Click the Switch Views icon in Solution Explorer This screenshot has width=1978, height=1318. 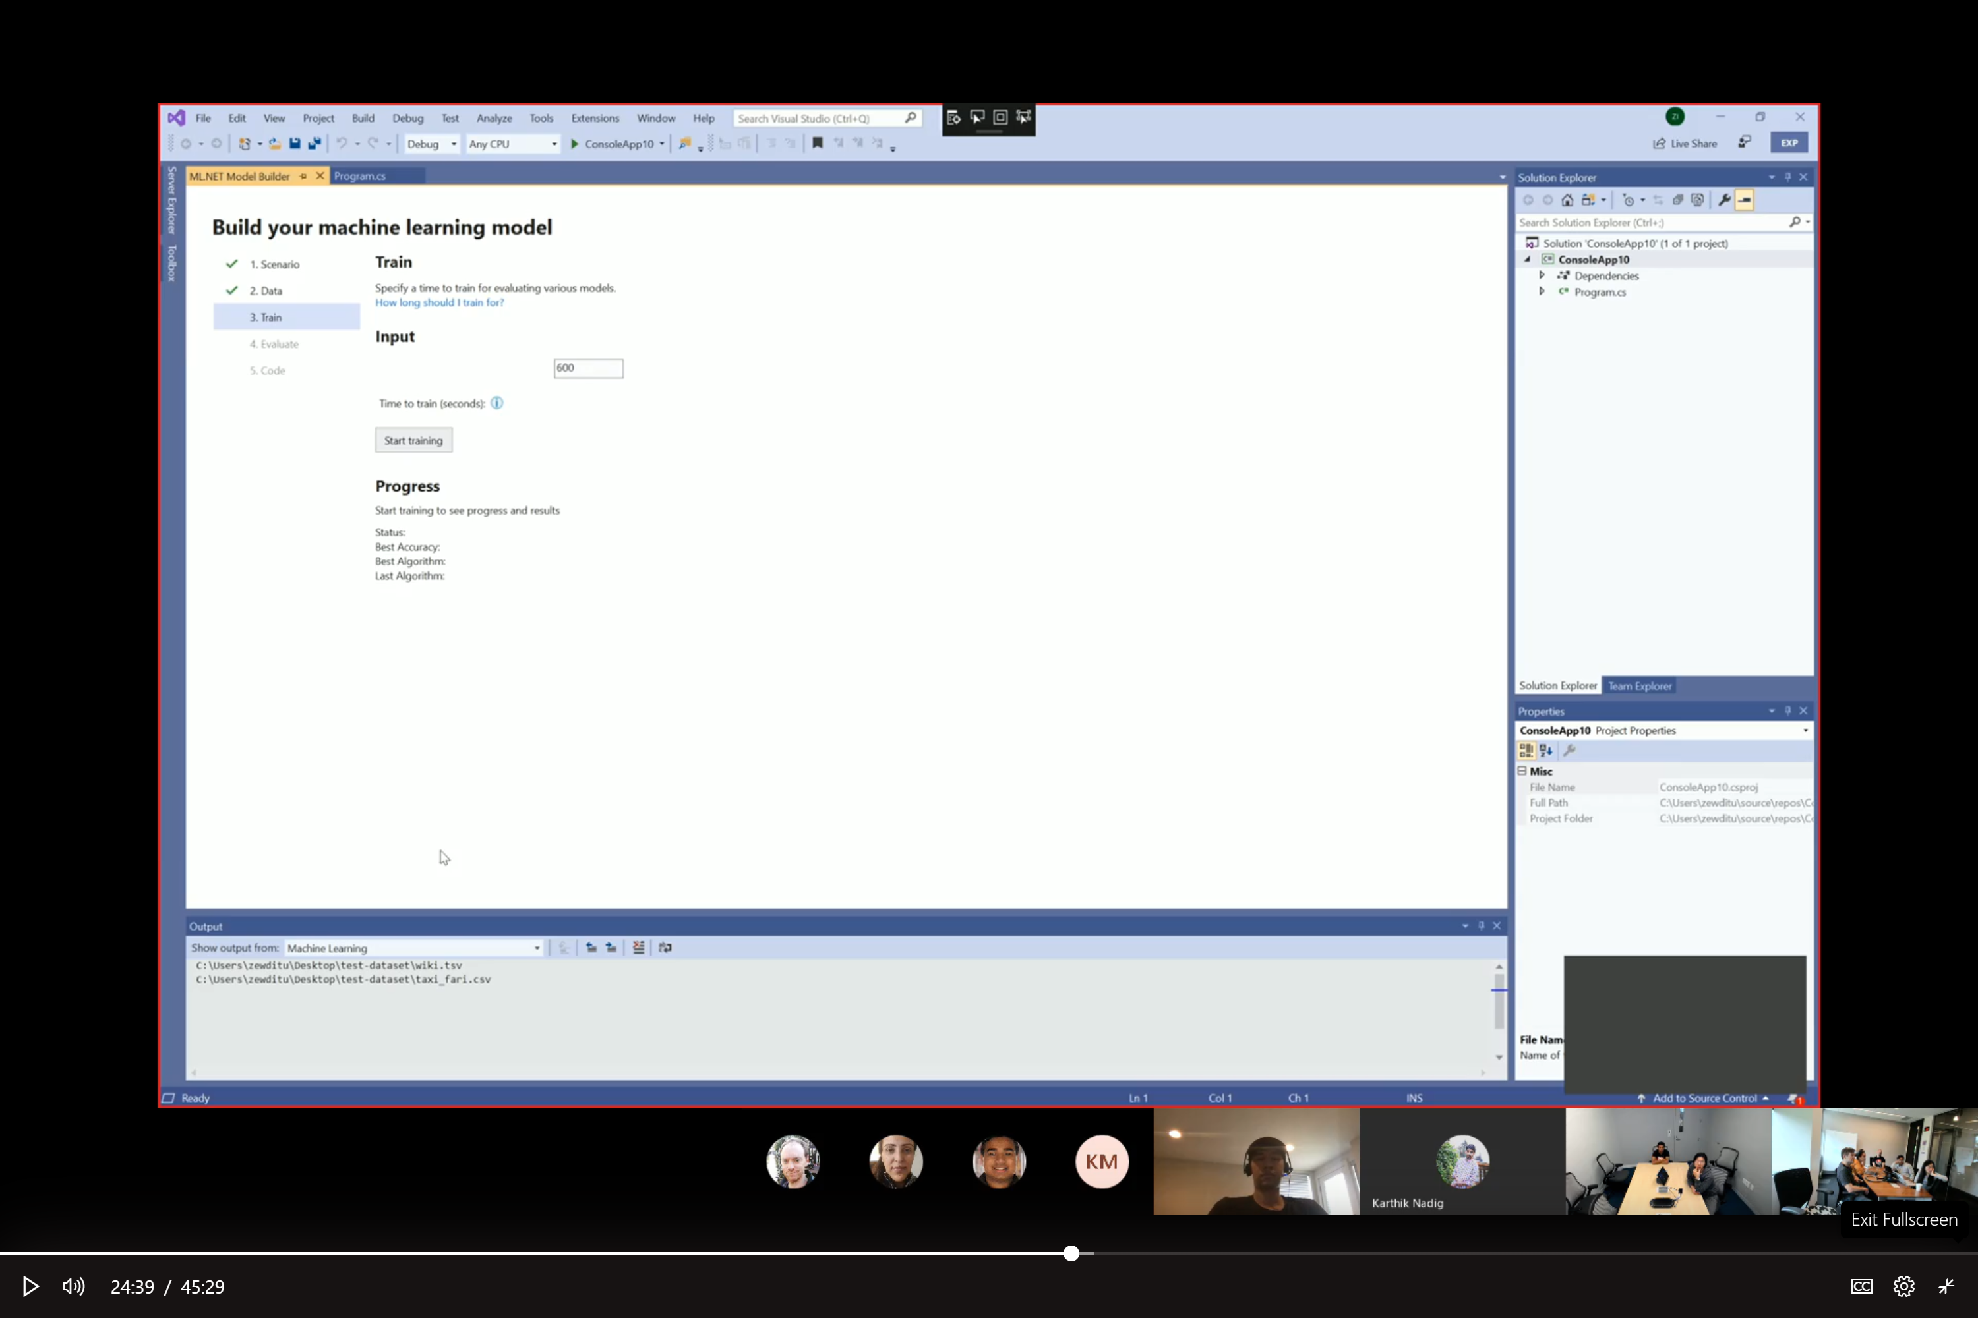point(1588,200)
